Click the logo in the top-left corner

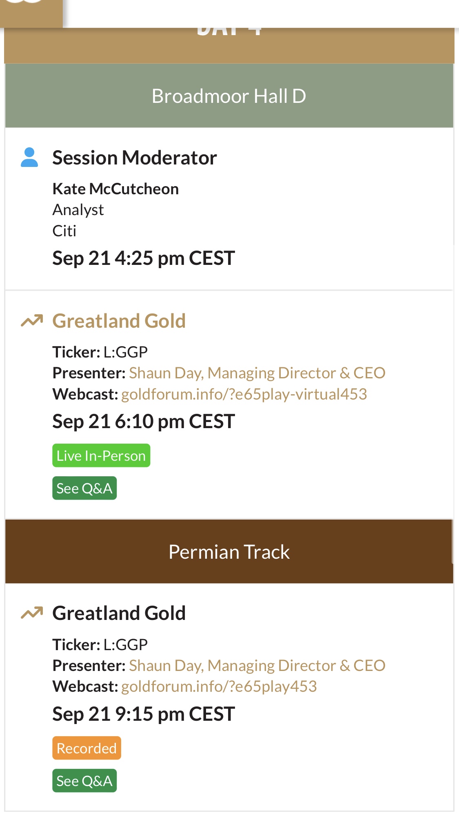pyautogui.click(x=31, y=13)
